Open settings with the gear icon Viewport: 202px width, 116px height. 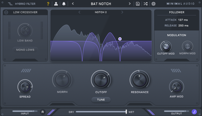tap(153, 4)
